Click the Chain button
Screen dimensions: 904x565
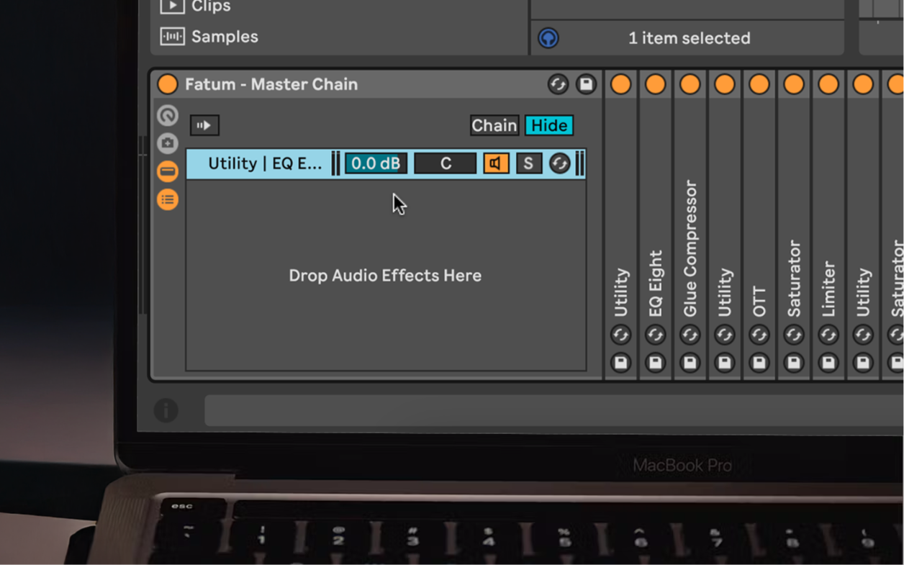[x=494, y=125]
